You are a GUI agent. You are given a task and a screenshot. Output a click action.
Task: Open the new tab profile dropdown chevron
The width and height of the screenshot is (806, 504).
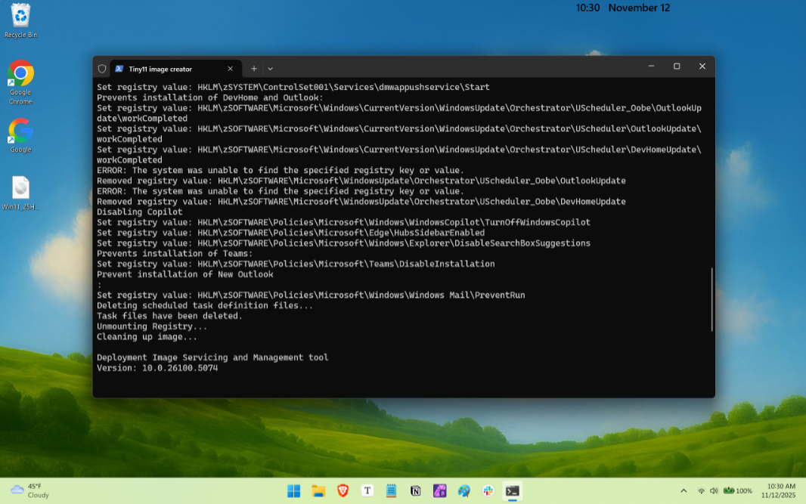coord(271,69)
